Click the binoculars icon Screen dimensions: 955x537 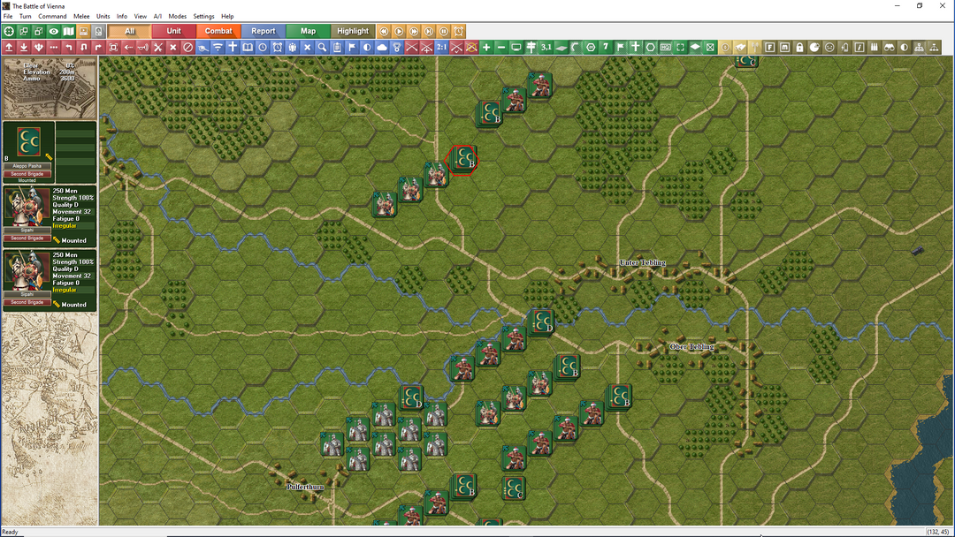(x=890, y=47)
